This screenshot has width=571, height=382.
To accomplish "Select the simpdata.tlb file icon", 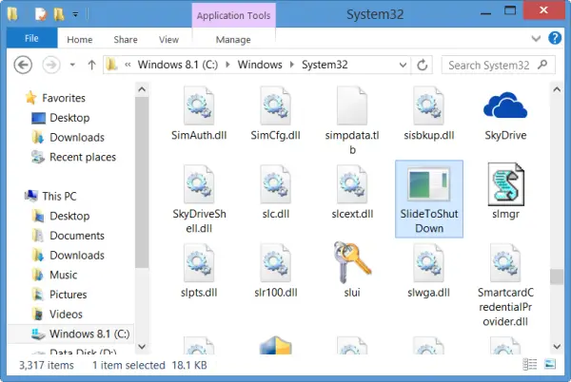I will (x=352, y=105).
